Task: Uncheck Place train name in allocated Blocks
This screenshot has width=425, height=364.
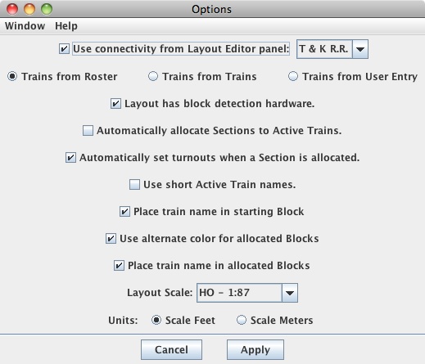Action: click(x=119, y=266)
